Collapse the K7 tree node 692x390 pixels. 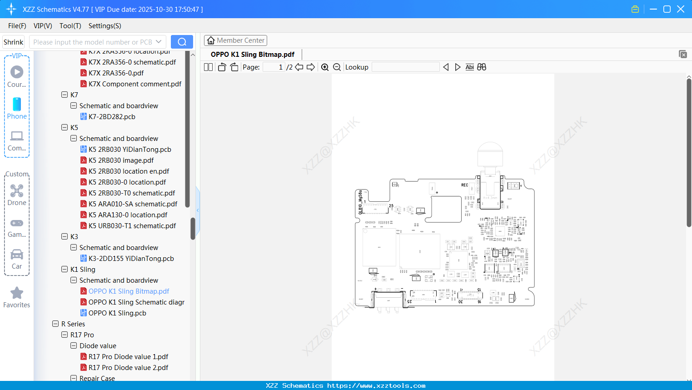click(65, 95)
